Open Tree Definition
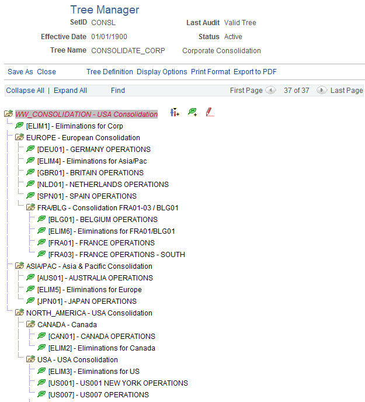The height and width of the screenshot is (402, 365). pyautogui.click(x=110, y=72)
